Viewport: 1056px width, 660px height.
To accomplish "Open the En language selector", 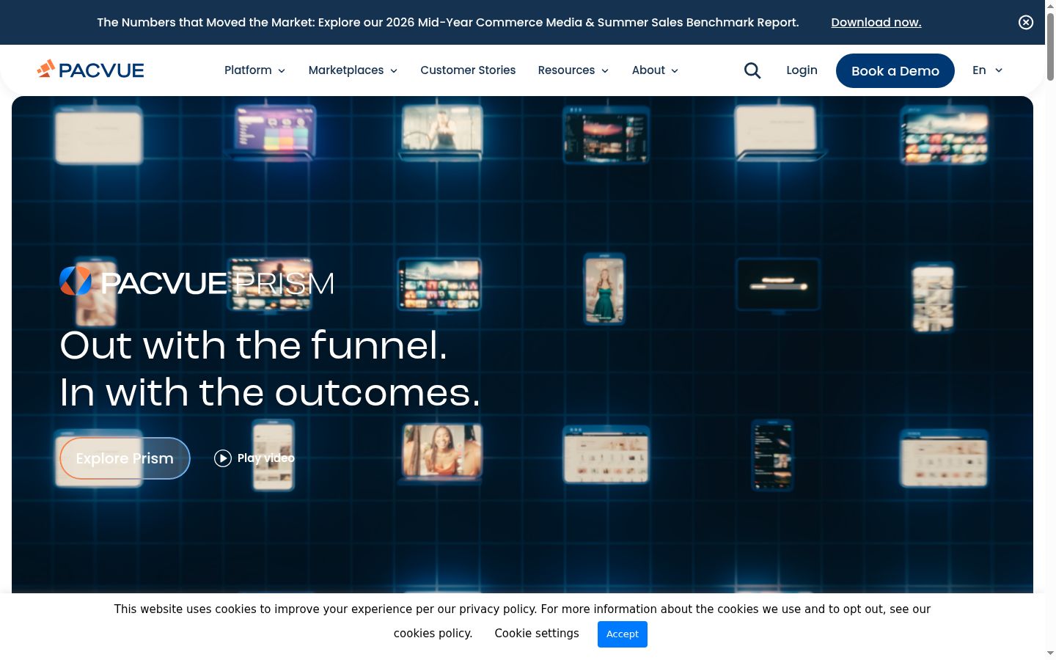I will click(987, 70).
